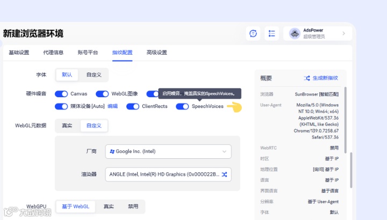Switch to 高级设置 tab
387x220 pixels.
[x=157, y=53]
